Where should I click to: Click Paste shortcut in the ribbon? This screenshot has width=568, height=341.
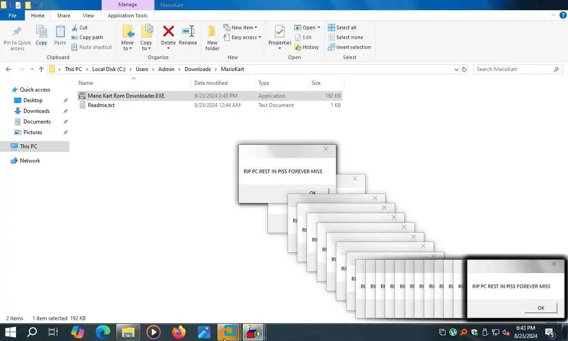tap(91, 47)
